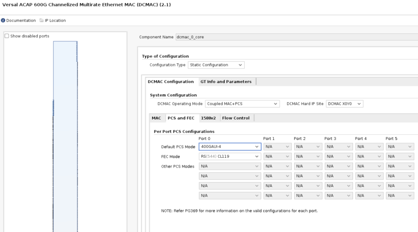
Task: Open Port 3 FEC Mode dropdown
Action: click(339, 157)
